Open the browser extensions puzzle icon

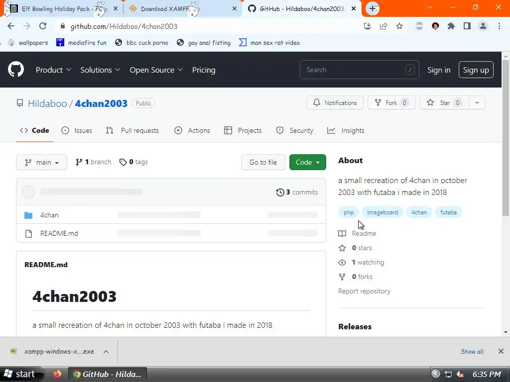click(x=451, y=26)
